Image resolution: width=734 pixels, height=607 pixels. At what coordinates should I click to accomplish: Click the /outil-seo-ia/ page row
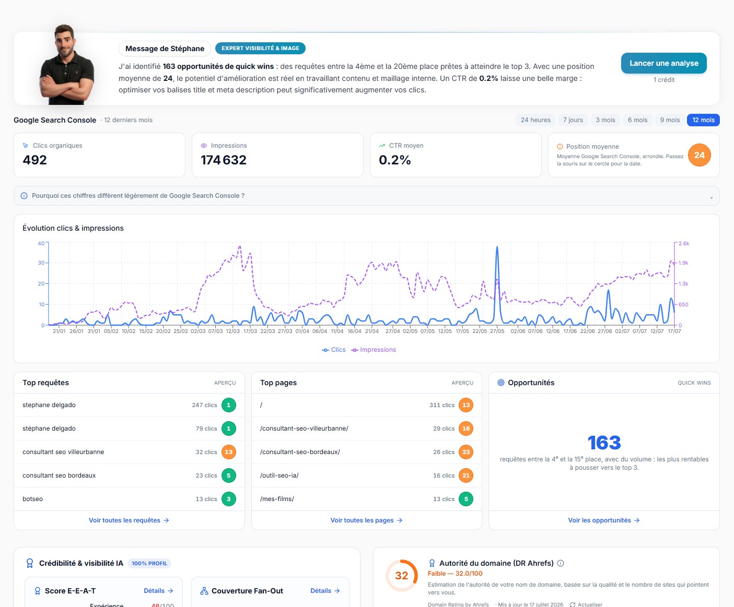click(x=367, y=475)
